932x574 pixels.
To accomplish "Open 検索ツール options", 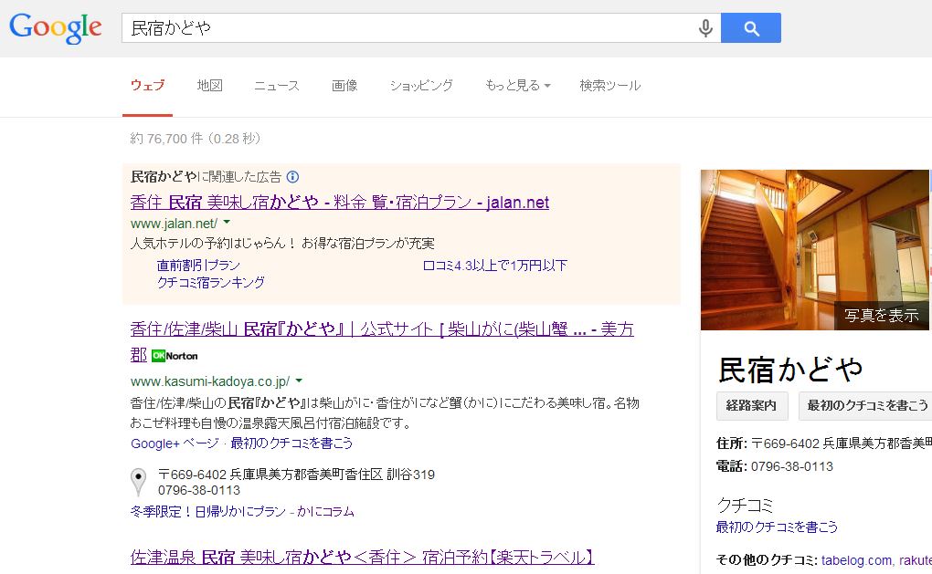I will point(610,86).
